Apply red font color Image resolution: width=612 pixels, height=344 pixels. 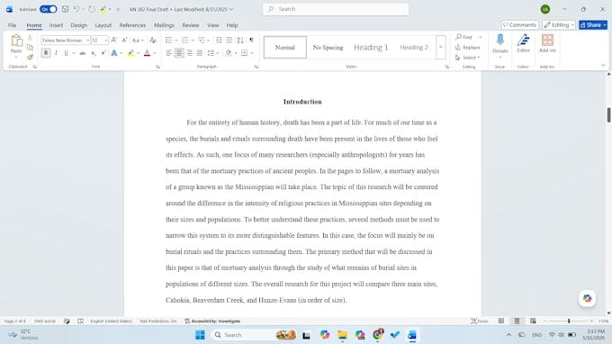click(147, 53)
